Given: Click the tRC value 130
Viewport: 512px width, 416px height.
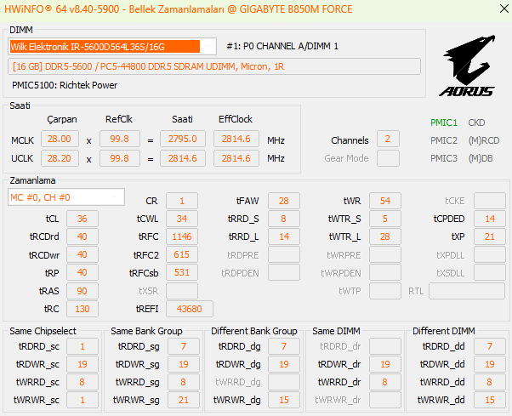Looking at the screenshot, I should click(x=82, y=309).
